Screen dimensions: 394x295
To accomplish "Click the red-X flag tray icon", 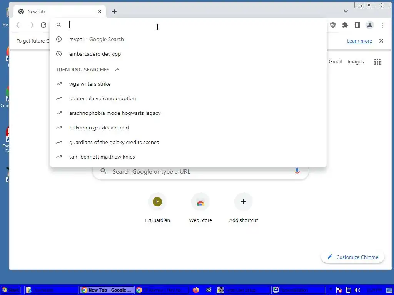I will pos(339,290).
